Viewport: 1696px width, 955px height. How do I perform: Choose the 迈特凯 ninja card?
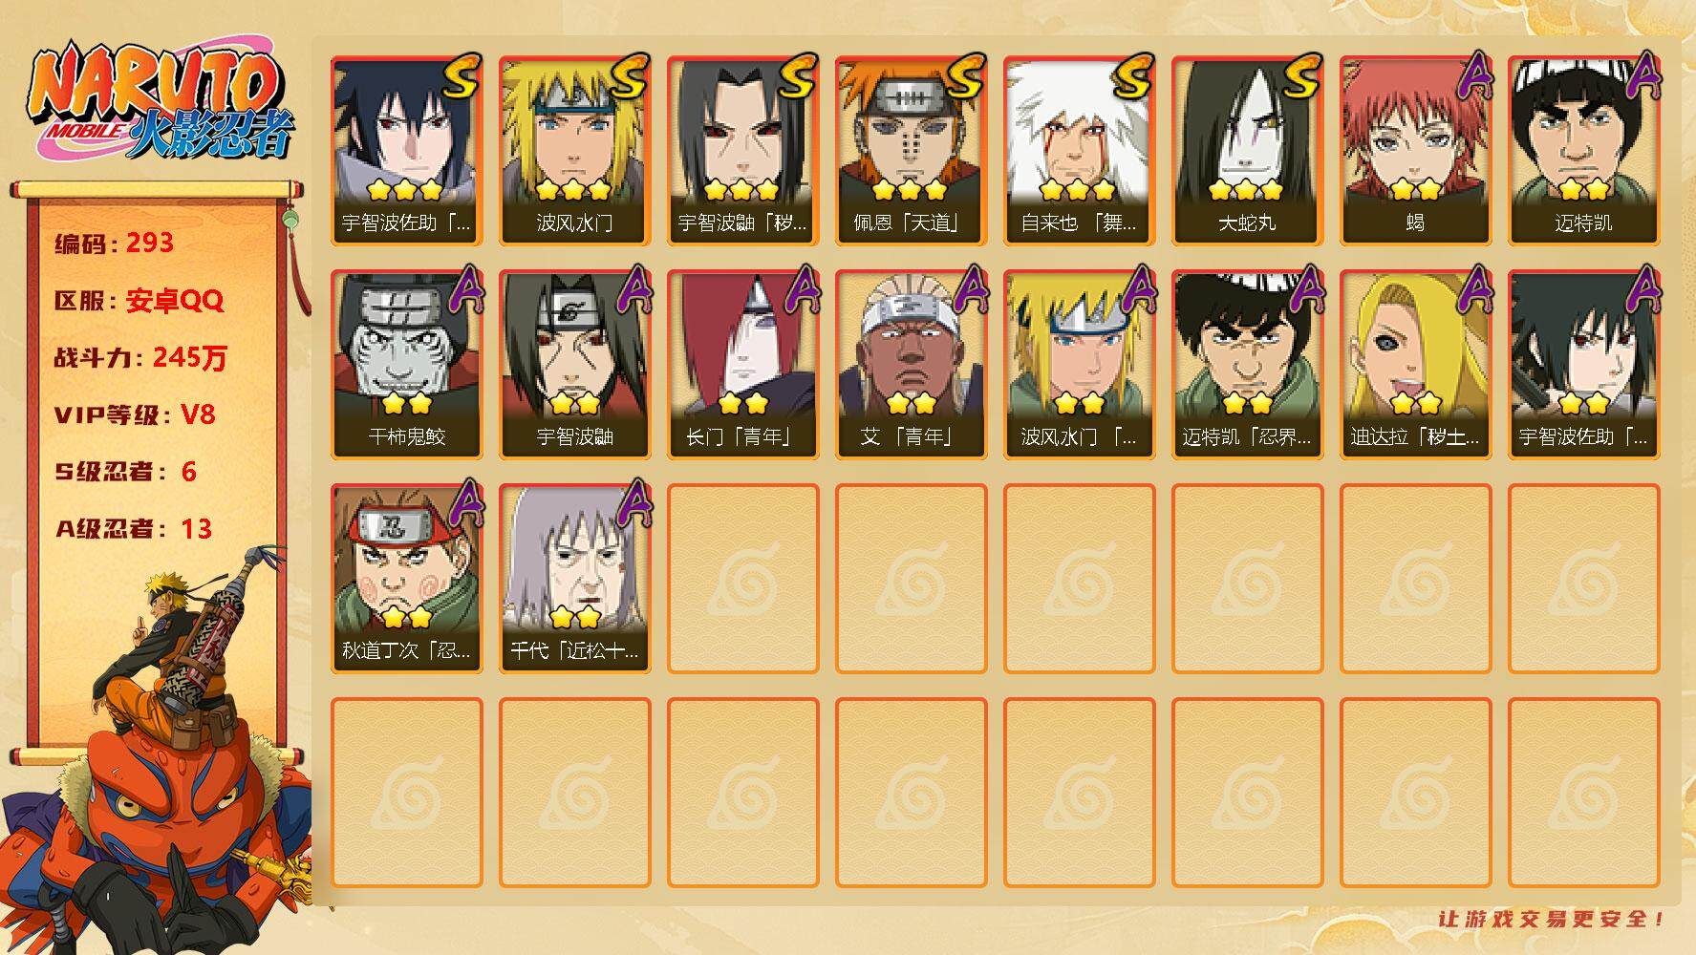coord(1583,151)
